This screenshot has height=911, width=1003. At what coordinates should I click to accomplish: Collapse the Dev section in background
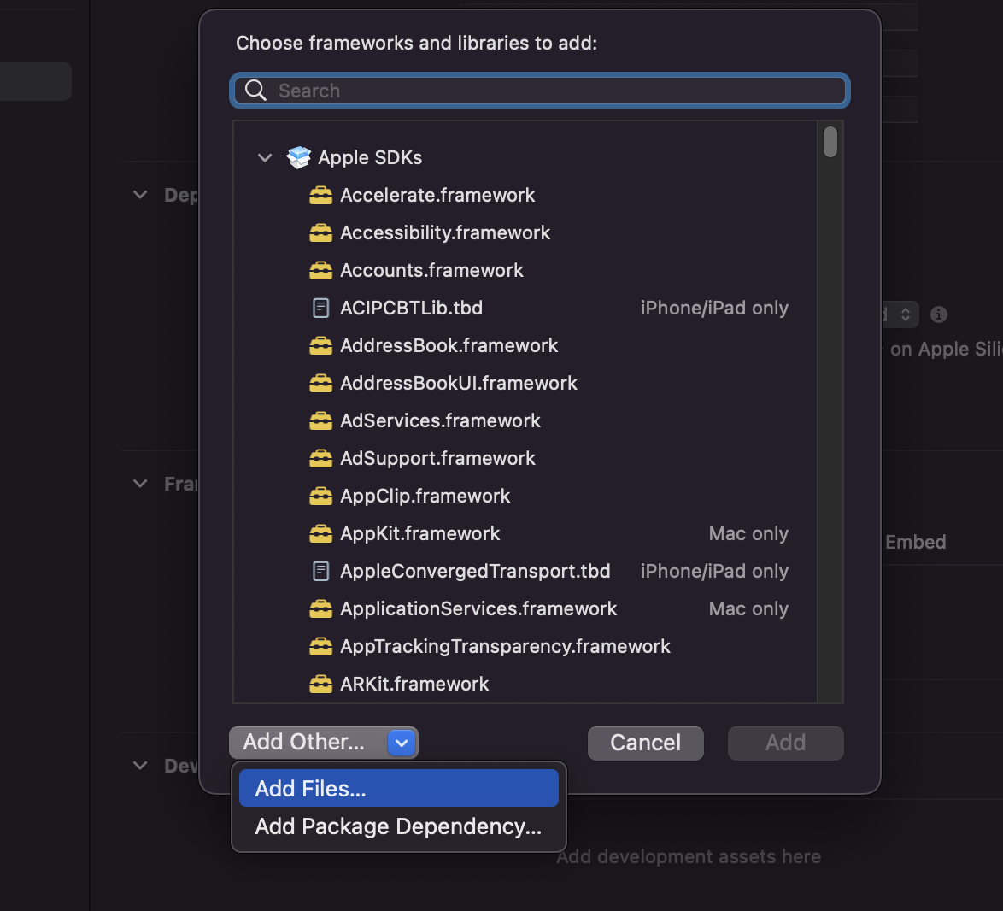(x=140, y=765)
